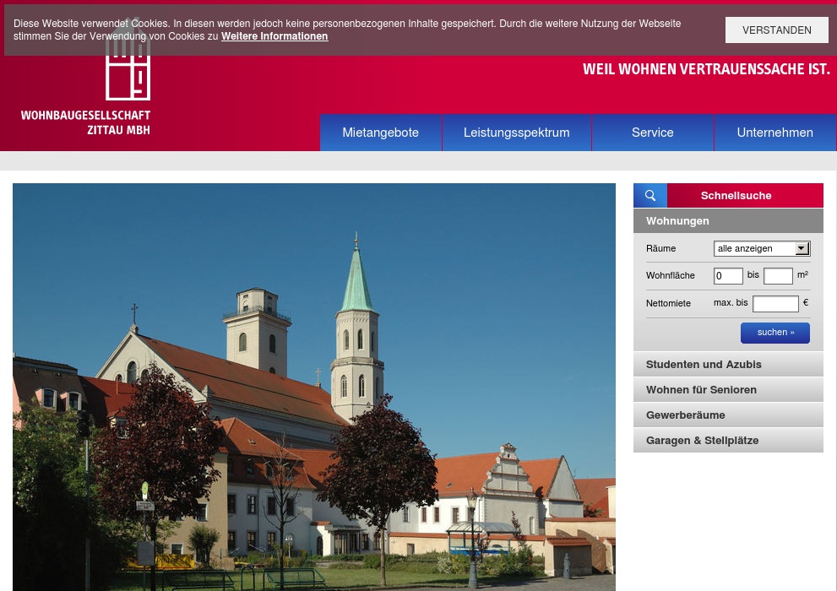Click the Wohnfläche starting value field
Screen dimensions: 837x591
tap(728, 276)
